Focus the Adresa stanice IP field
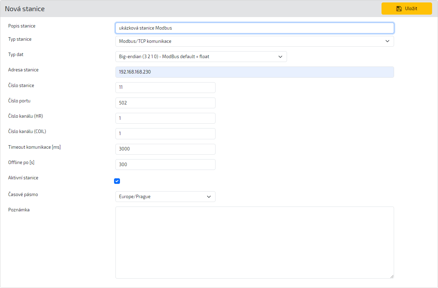 254,72
